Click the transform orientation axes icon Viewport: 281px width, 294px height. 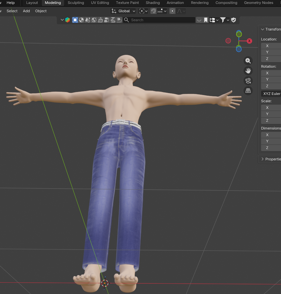point(114,11)
